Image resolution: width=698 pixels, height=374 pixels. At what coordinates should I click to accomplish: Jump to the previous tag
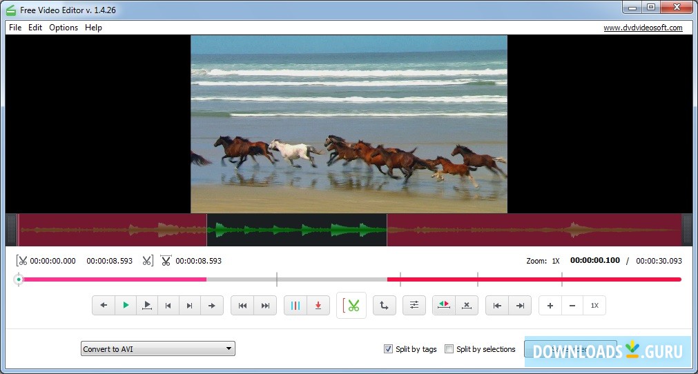click(242, 306)
